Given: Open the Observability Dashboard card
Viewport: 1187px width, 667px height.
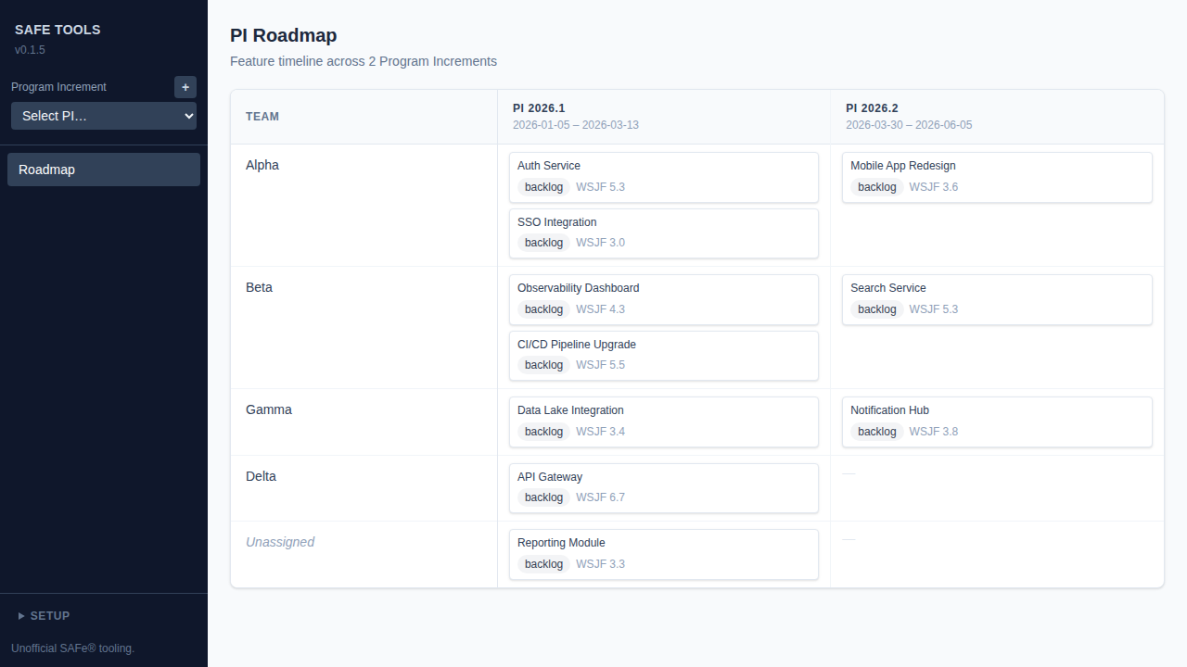Looking at the screenshot, I should [x=664, y=299].
